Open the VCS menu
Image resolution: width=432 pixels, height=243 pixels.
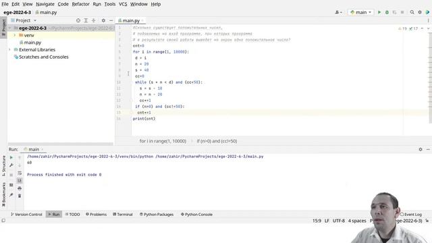(x=123, y=4)
